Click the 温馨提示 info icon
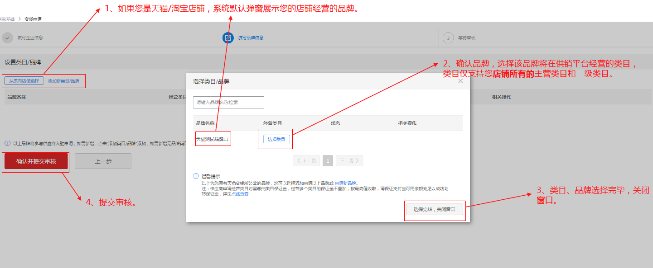653x268 pixels. [196, 176]
